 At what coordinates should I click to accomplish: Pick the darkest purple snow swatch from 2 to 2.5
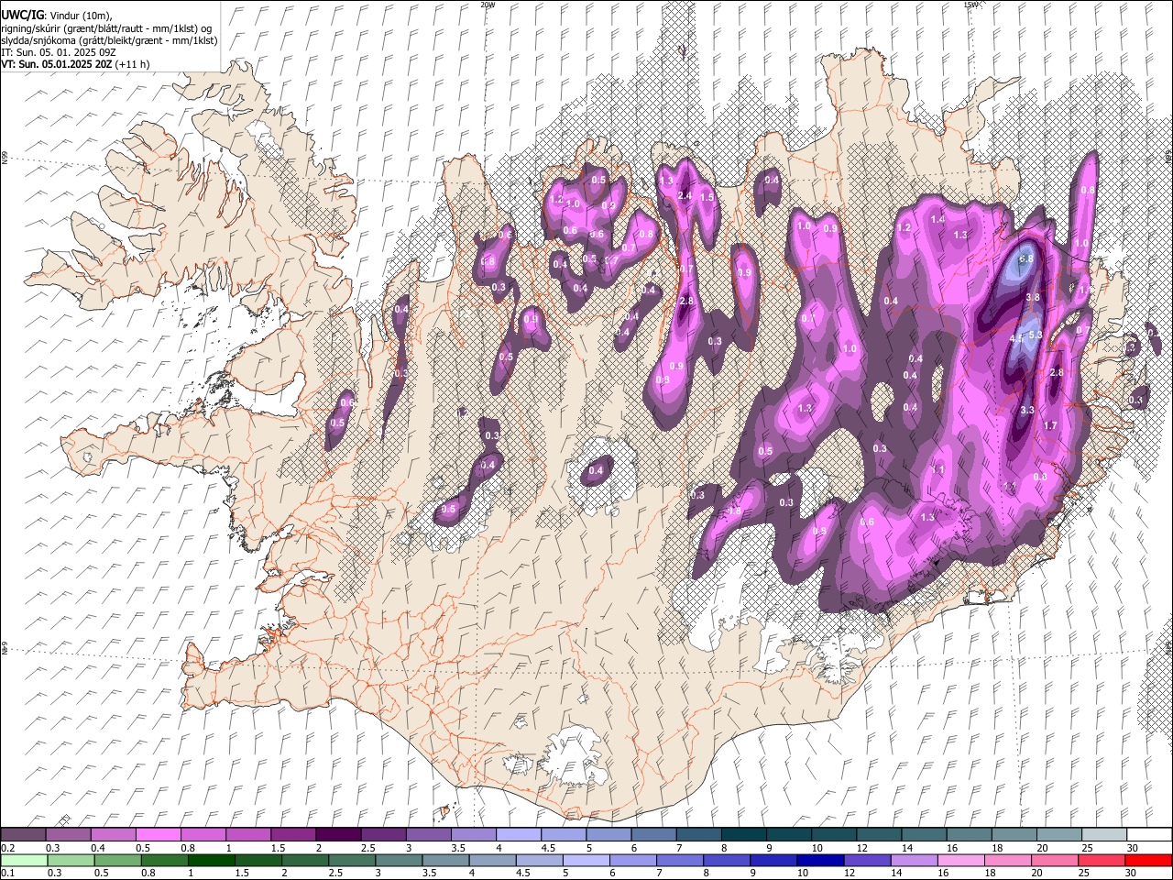pos(338,835)
